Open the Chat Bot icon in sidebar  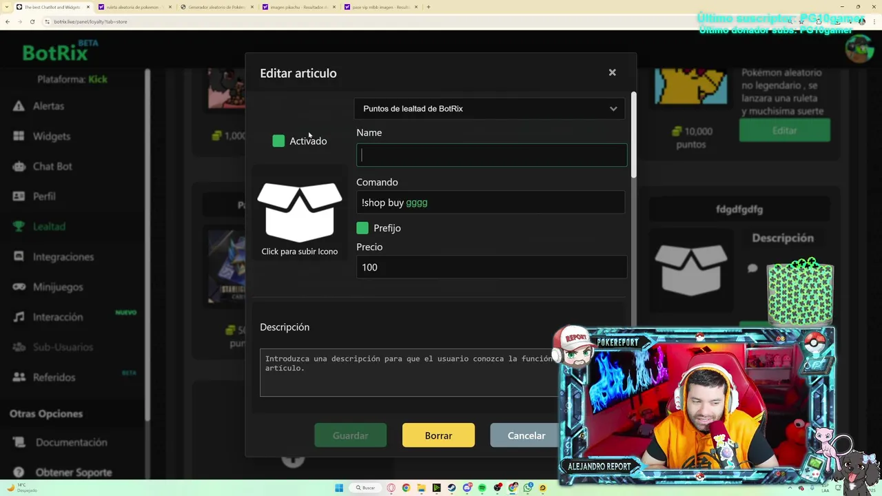tap(19, 166)
